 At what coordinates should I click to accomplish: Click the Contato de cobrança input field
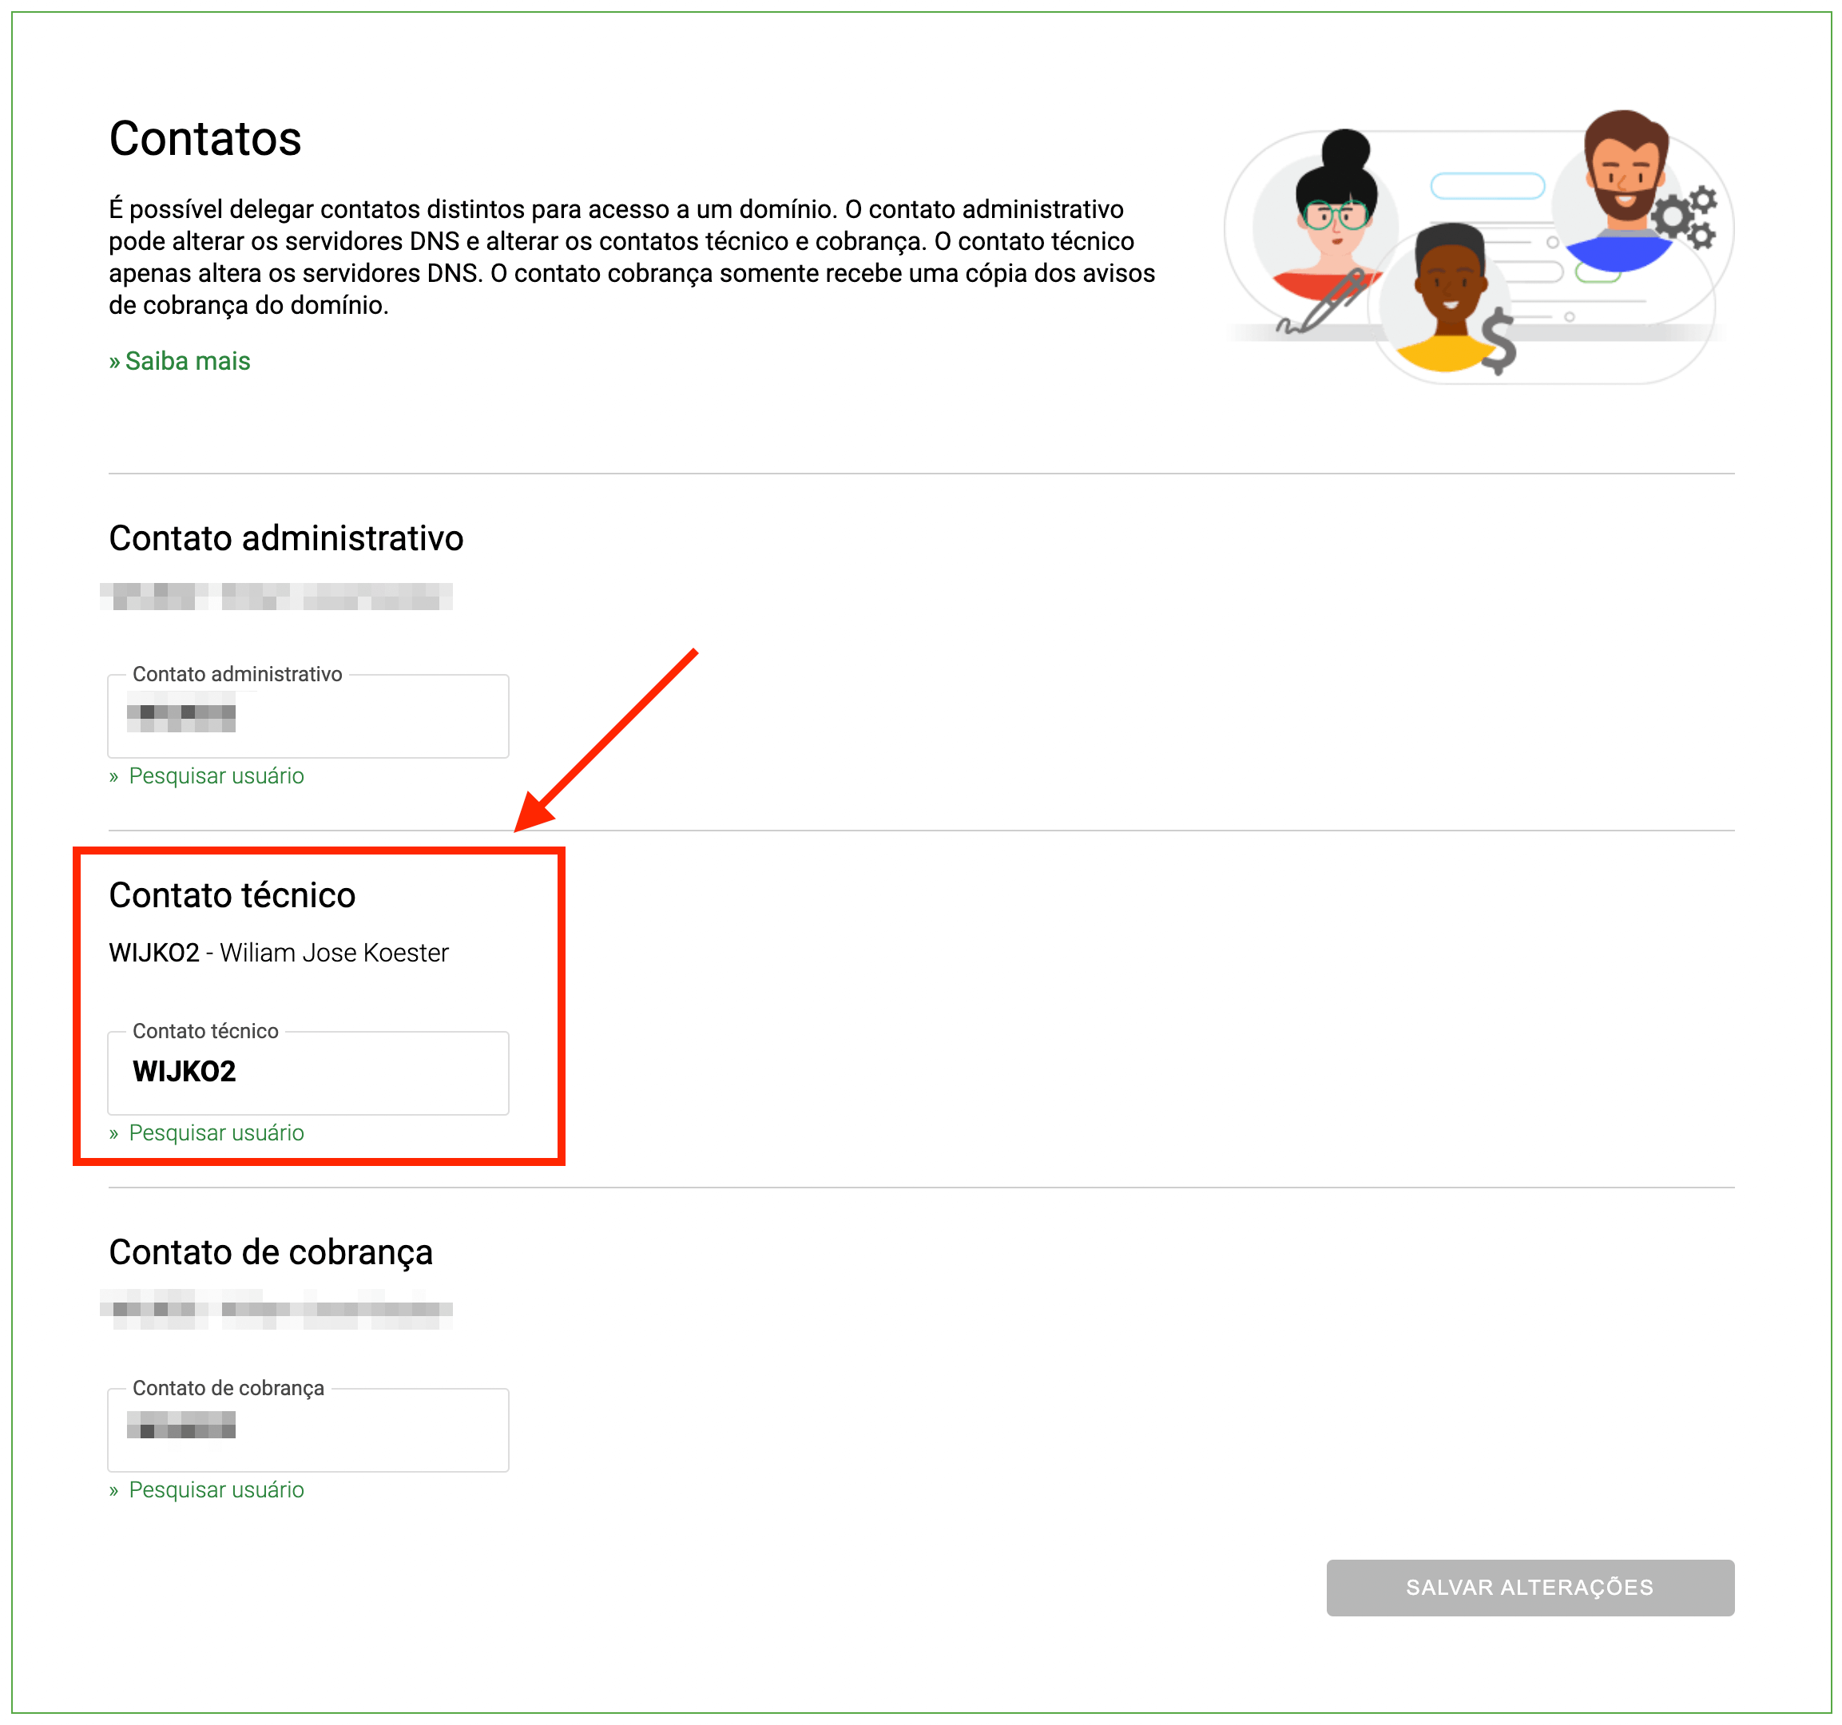308,1430
